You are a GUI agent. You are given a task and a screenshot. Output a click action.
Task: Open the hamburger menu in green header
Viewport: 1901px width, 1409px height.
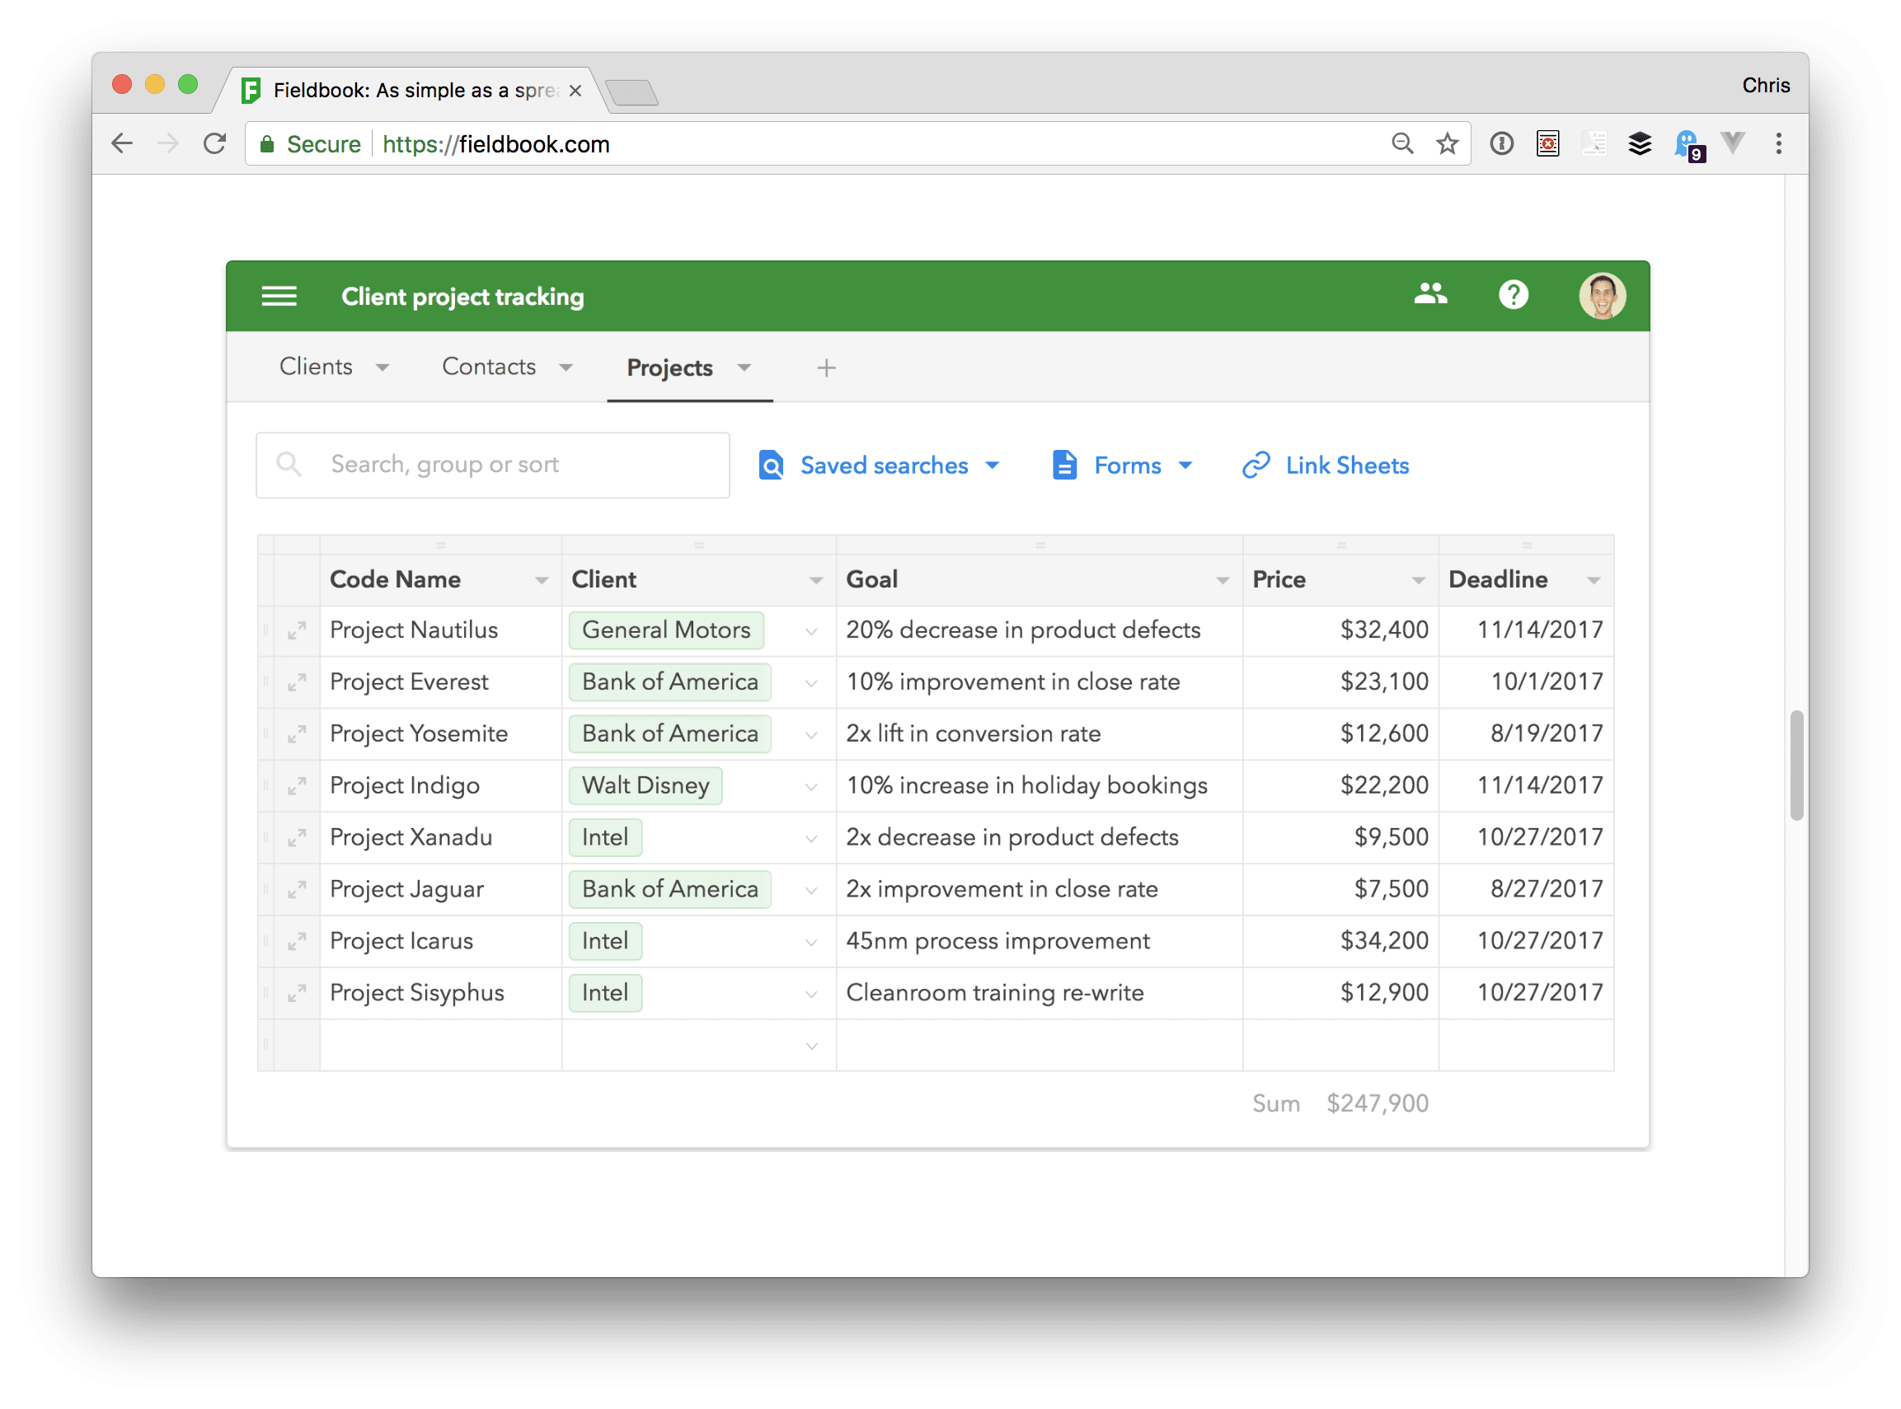tap(279, 296)
